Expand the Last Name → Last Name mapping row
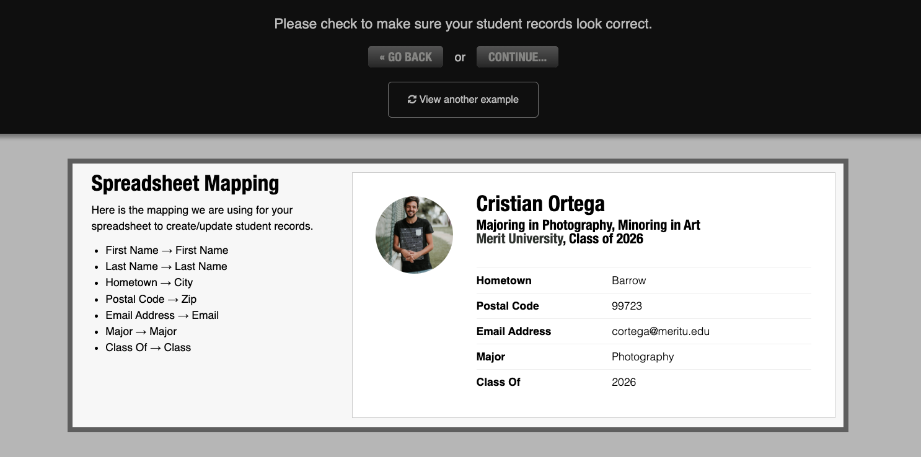Viewport: 921px width, 457px height. click(x=166, y=266)
